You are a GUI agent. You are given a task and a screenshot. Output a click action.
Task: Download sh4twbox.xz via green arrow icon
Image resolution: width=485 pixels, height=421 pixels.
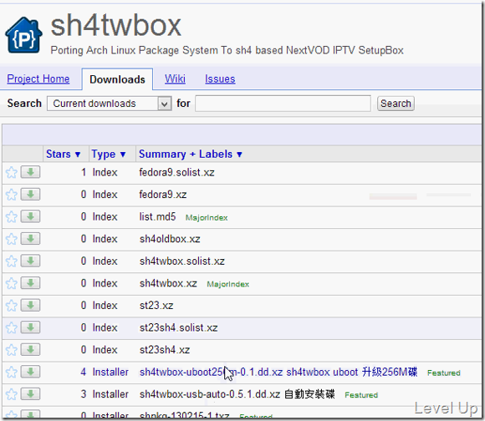pos(30,283)
